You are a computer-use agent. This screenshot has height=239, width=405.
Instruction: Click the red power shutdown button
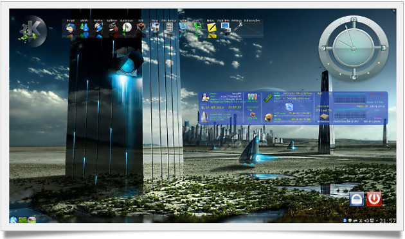click(374, 199)
